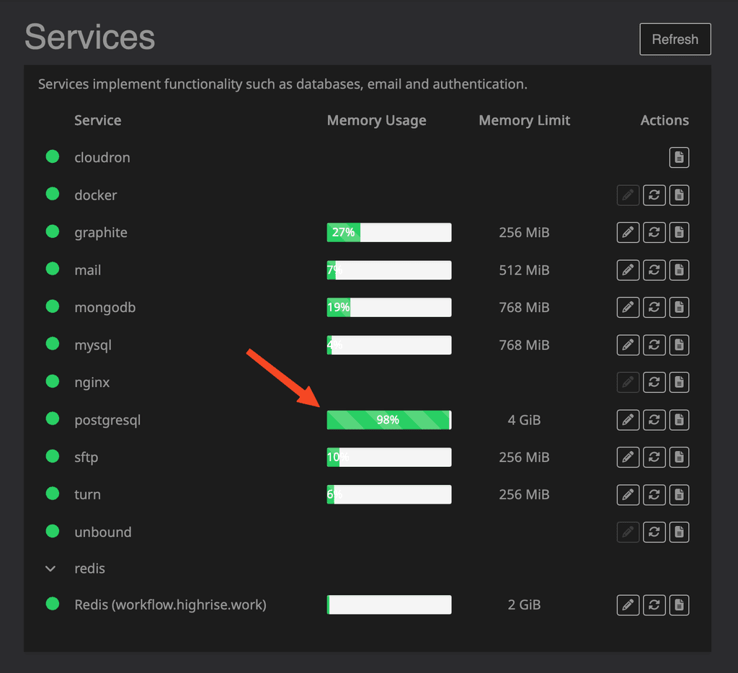Click the green status dot for cloudron
Screen dimensions: 738x673
coord(52,156)
